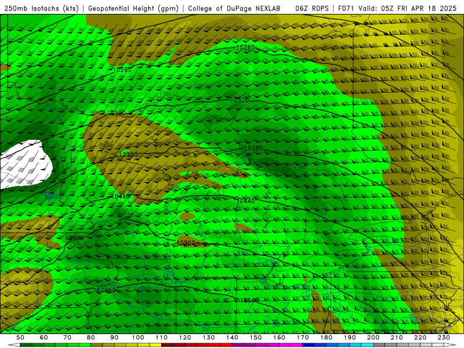
Task: Select the "Valid: 05Z FRI APR 18 2025" text
Action: [408, 8]
